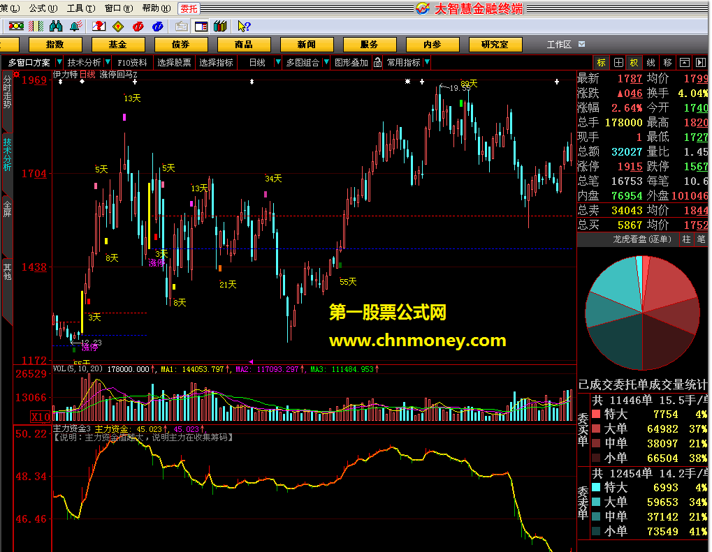The height and width of the screenshot is (552, 712).
Task: Switch to 柱 bar view
Action: [x=687, y=239]
